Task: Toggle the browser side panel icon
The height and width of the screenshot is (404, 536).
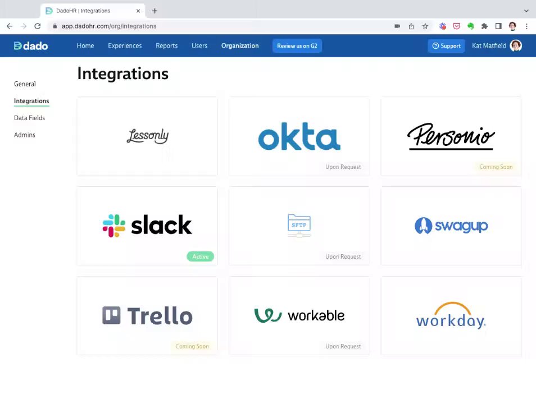Action: 498,26
